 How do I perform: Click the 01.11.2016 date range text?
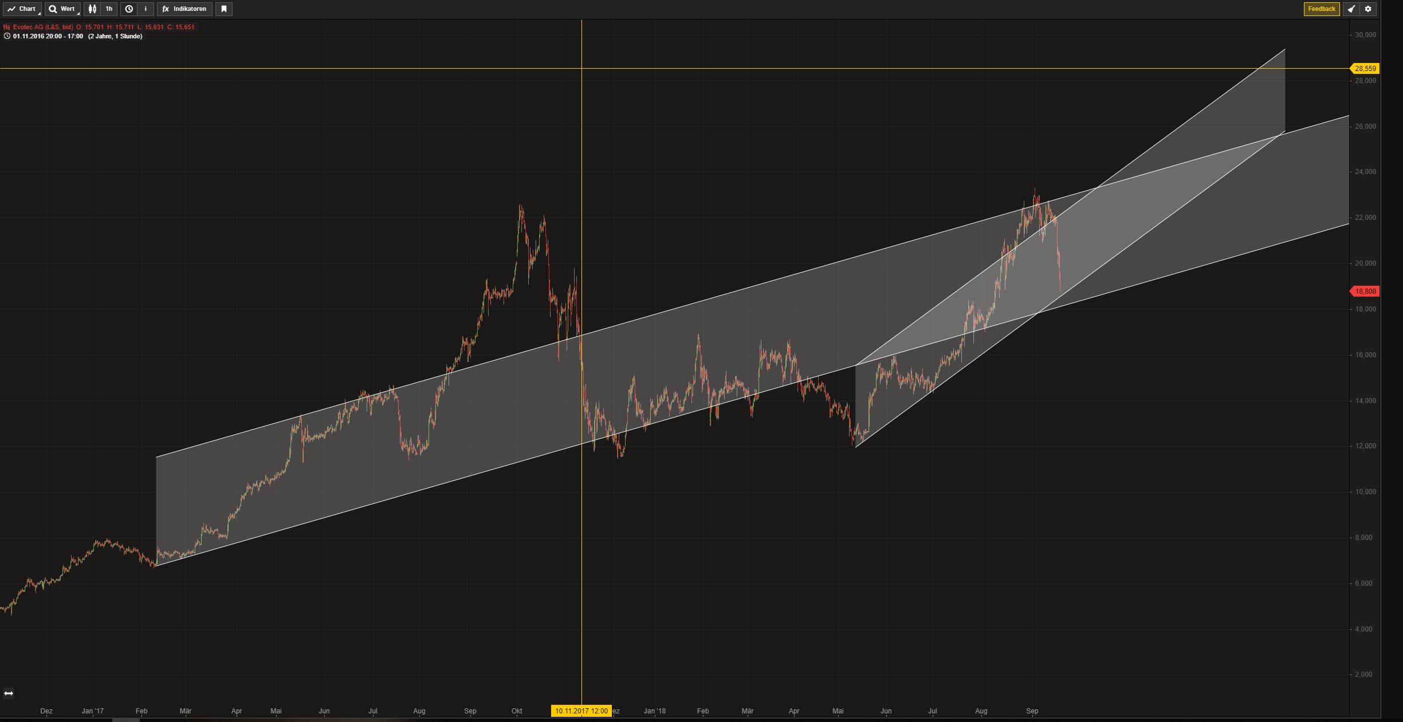coord(48,36)
